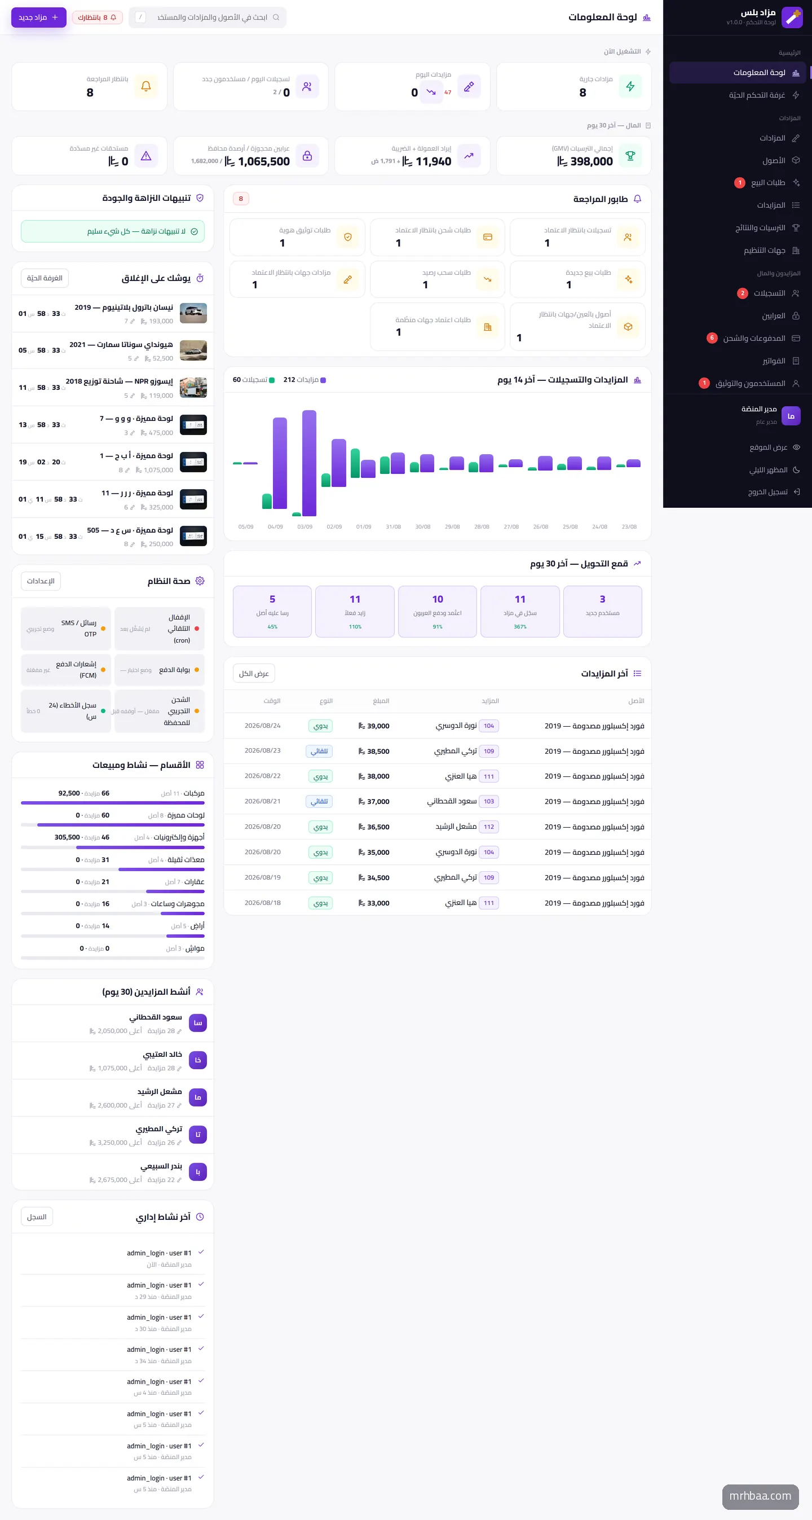Click the معدّات ثقيلة category progress bar
The width and height of the screenshot is (812, 1520).
click(x=113, y=869)
